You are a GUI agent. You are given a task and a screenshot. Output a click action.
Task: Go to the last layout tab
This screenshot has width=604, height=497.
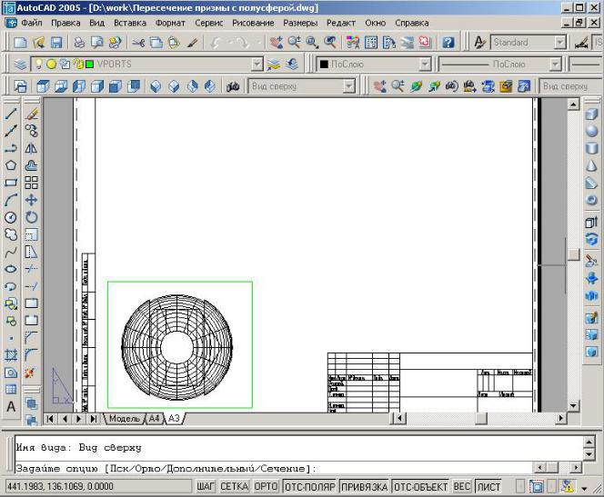93,419
